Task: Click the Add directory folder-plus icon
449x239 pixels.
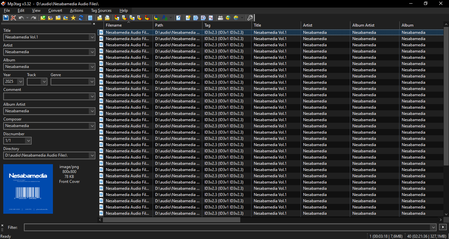Action: tap(50, 18)
